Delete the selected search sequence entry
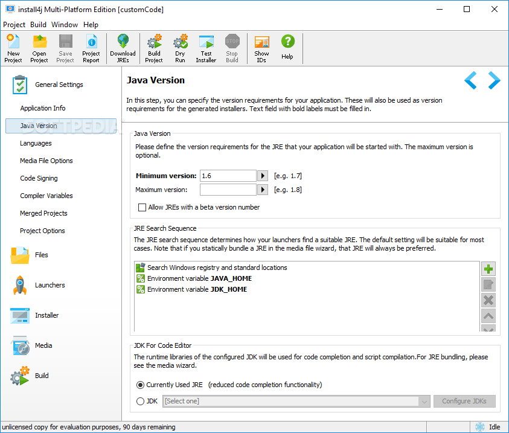509x433 pixels. (488, 300)
